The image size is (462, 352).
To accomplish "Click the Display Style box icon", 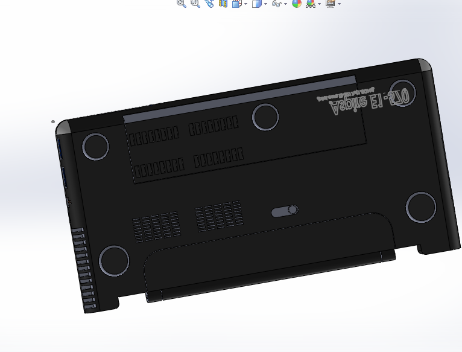I will [x=257, y=3].
